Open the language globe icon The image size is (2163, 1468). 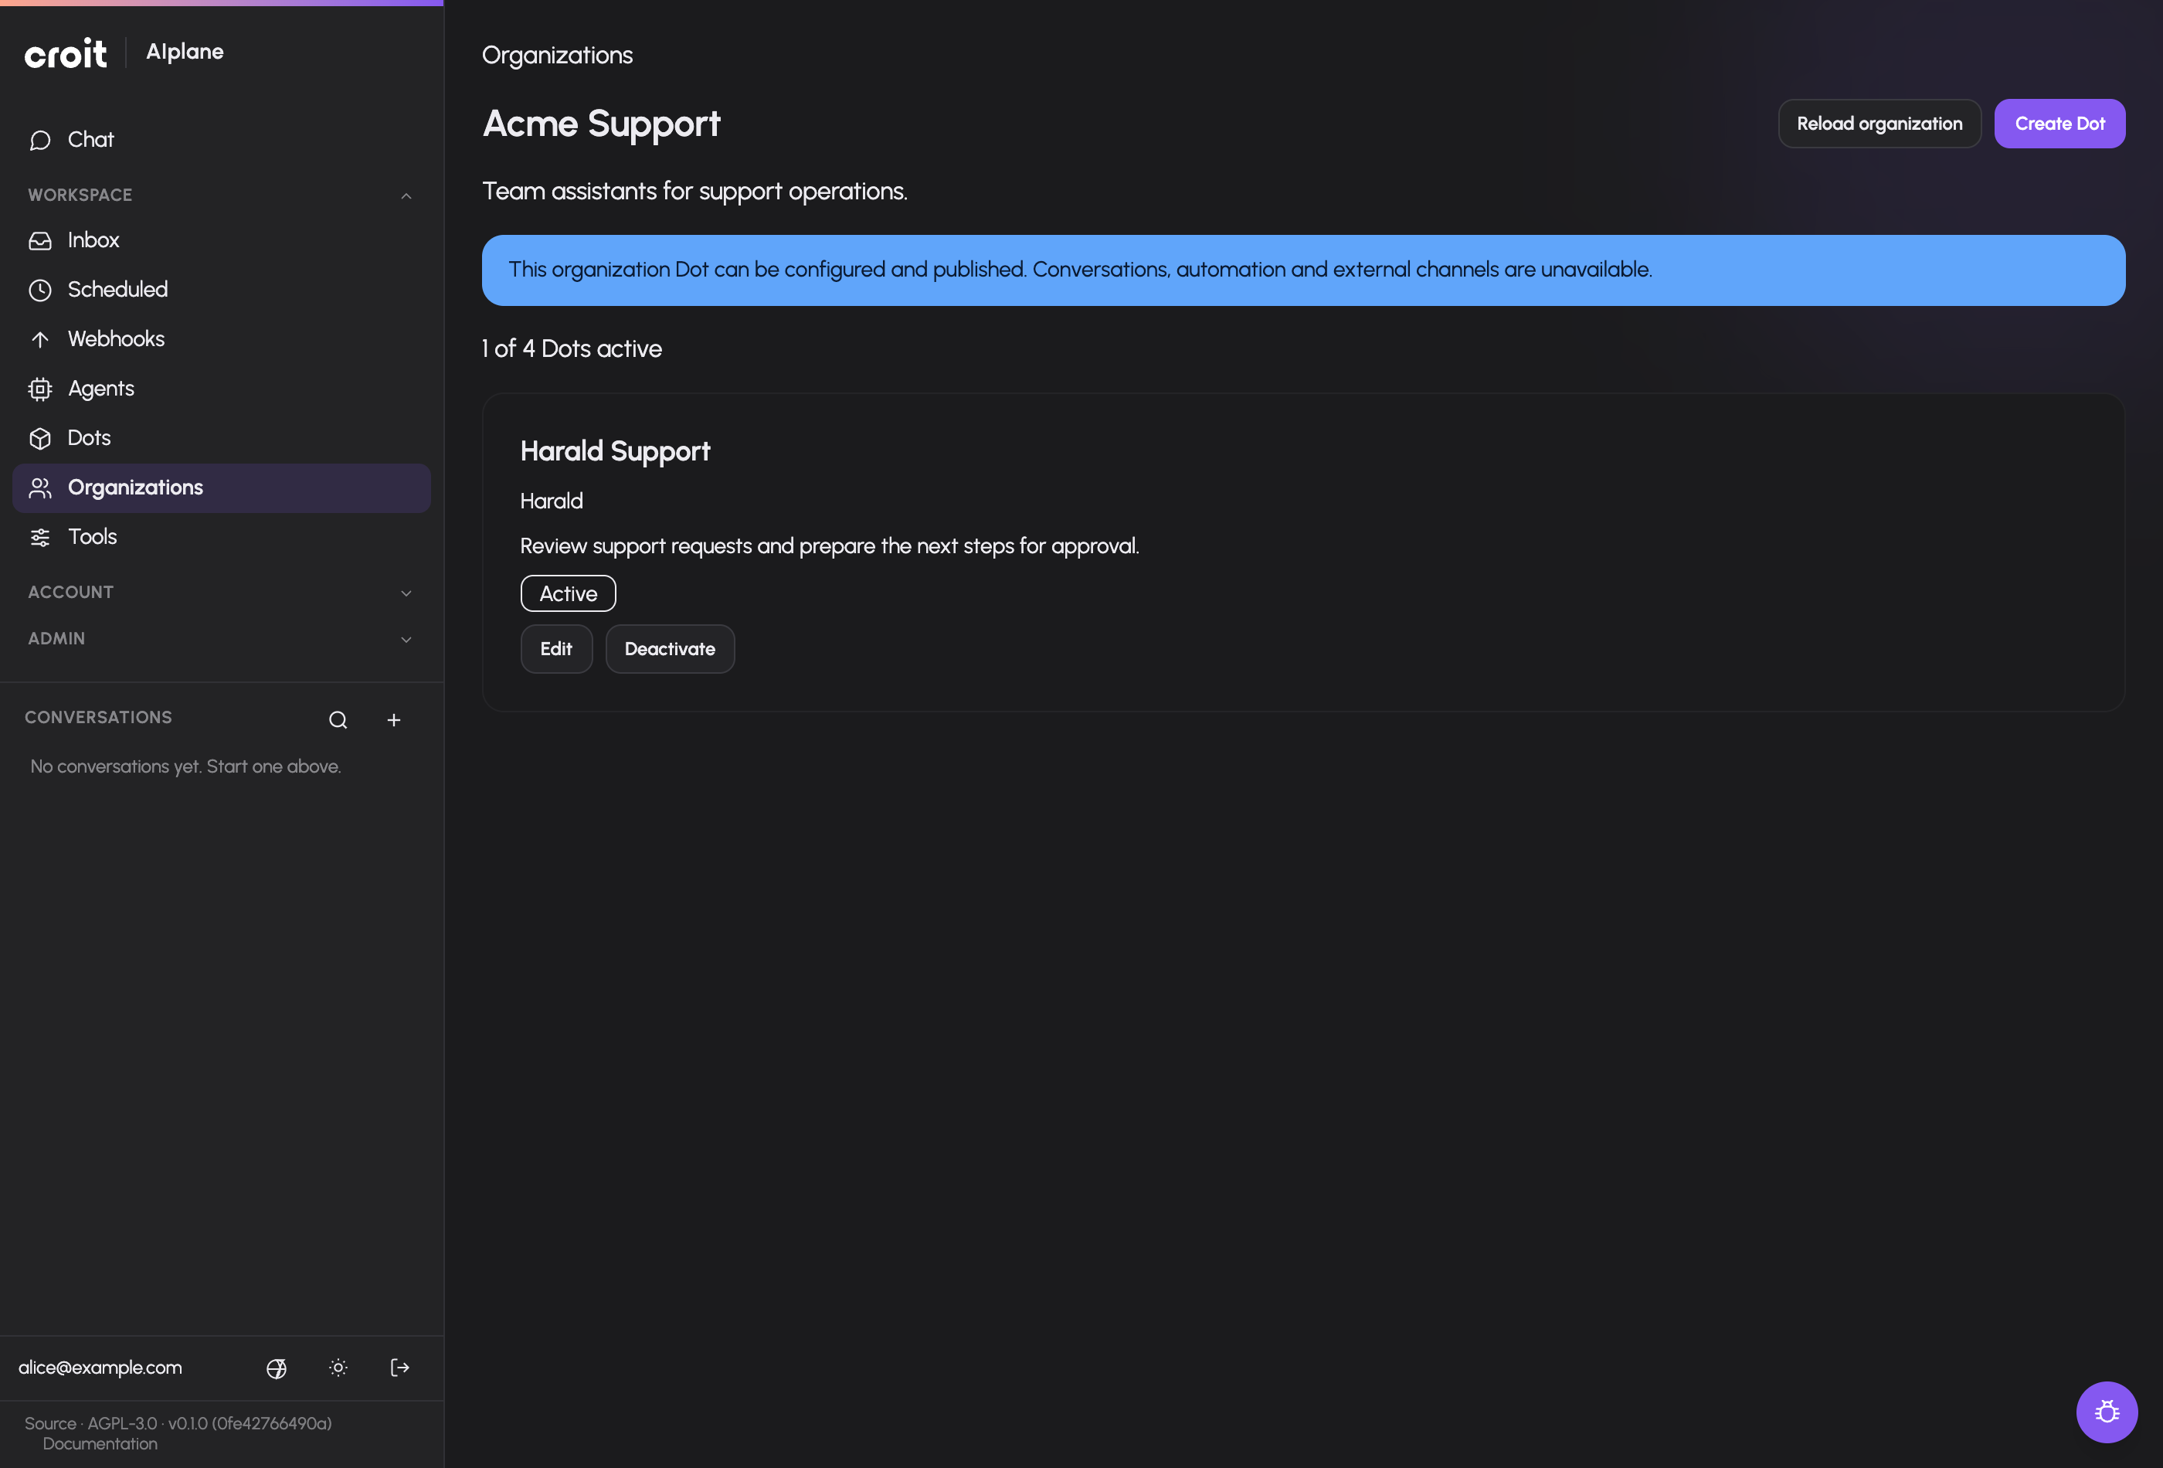pyautogui.click(x=277, y=1368)
